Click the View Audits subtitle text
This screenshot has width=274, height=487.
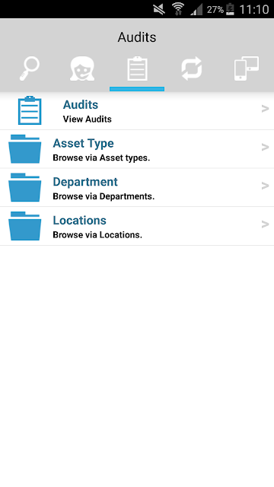(x=88, y=119)
